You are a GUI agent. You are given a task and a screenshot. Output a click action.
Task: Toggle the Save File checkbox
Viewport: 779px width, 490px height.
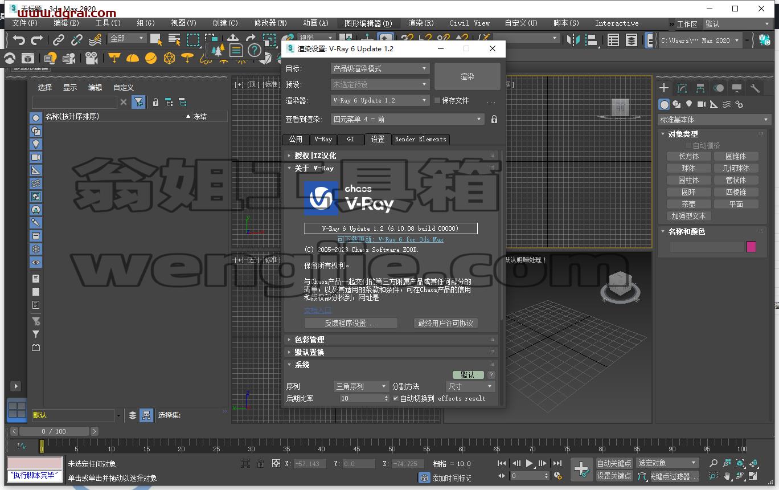[437, 100]
